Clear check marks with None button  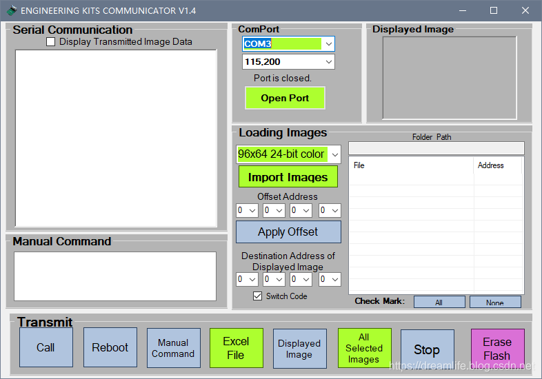pos(495,302)
